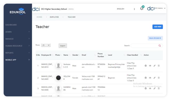Screen dimensions: 170x100
Task: Click pencil edit icon for GANESH BS
Action: (154, 88)
